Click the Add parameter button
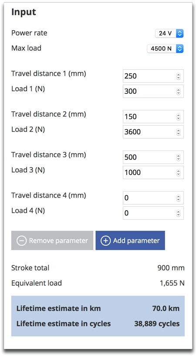 pos(130,241)
